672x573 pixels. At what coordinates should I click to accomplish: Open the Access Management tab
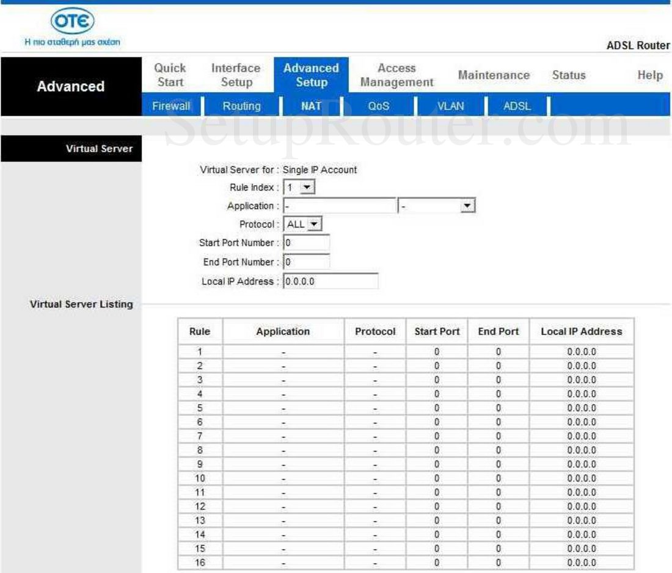tap(396, 75)
